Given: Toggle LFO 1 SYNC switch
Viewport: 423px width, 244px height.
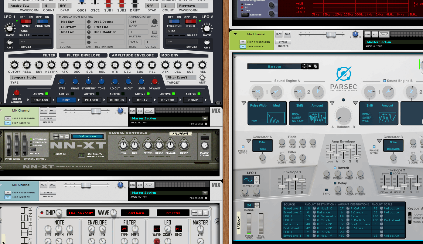Looking at the screenshot, I should tap(26, 22).
